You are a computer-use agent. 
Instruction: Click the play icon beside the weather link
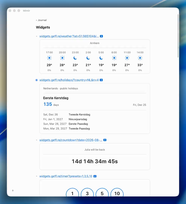[x=101, y=36]
